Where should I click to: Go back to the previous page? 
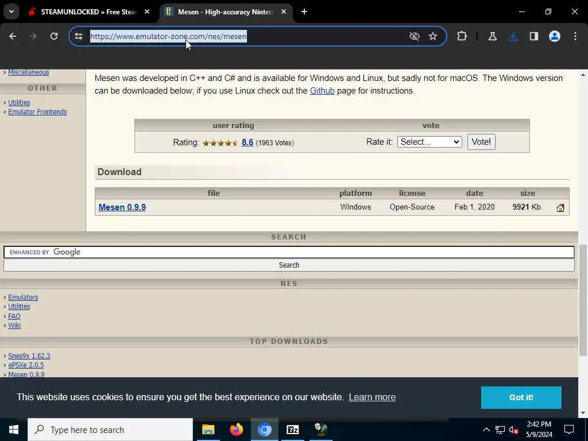[x=13, y=36]
